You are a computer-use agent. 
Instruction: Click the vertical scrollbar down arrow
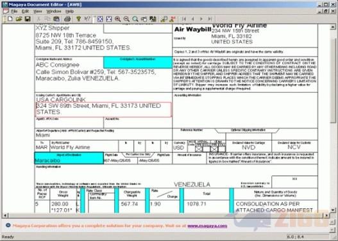point(333,210)
